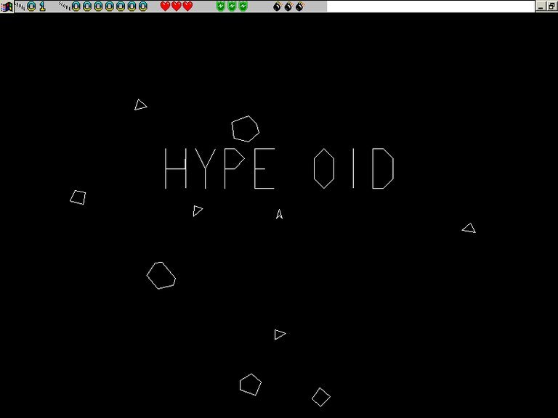Click the small square asteroid at far left

pos(78,197)
